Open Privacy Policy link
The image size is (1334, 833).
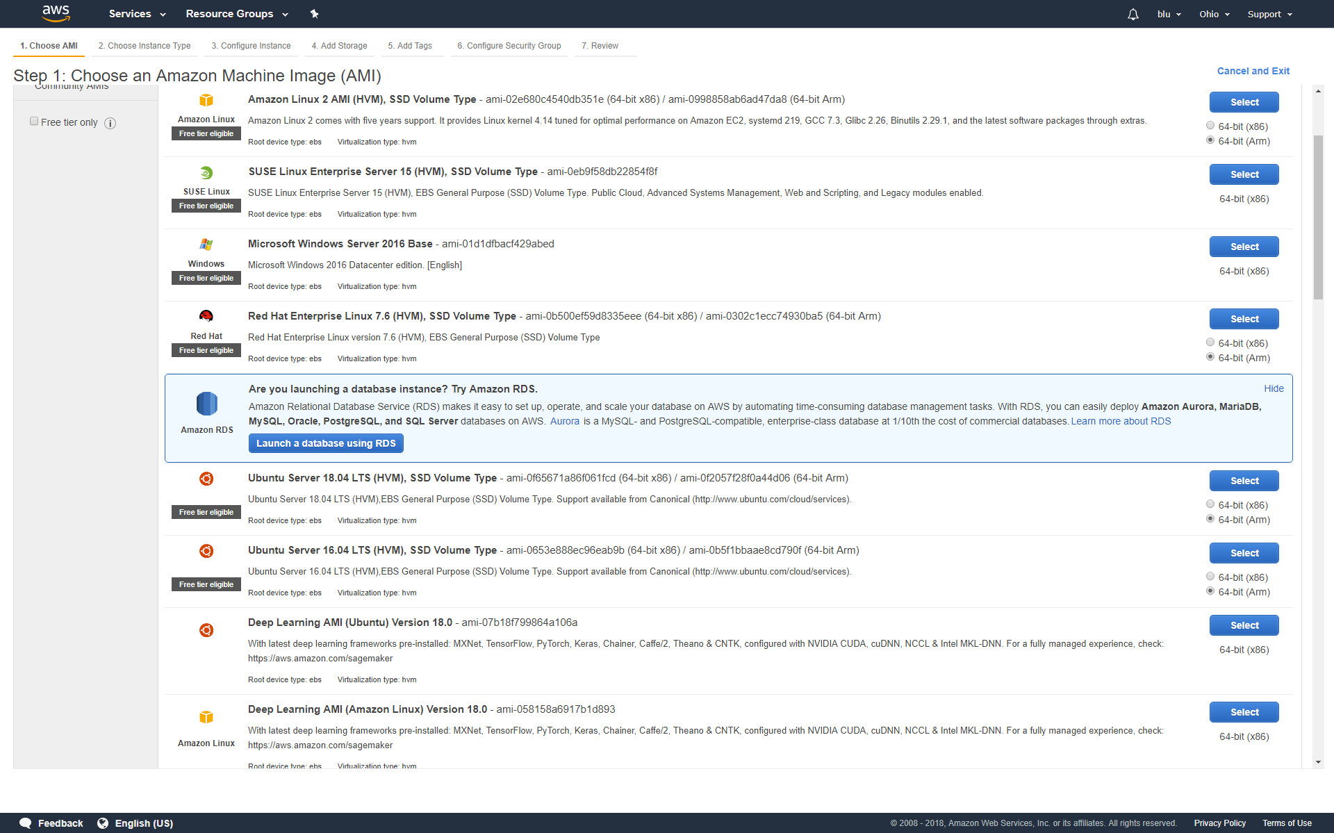(1219, 823)
